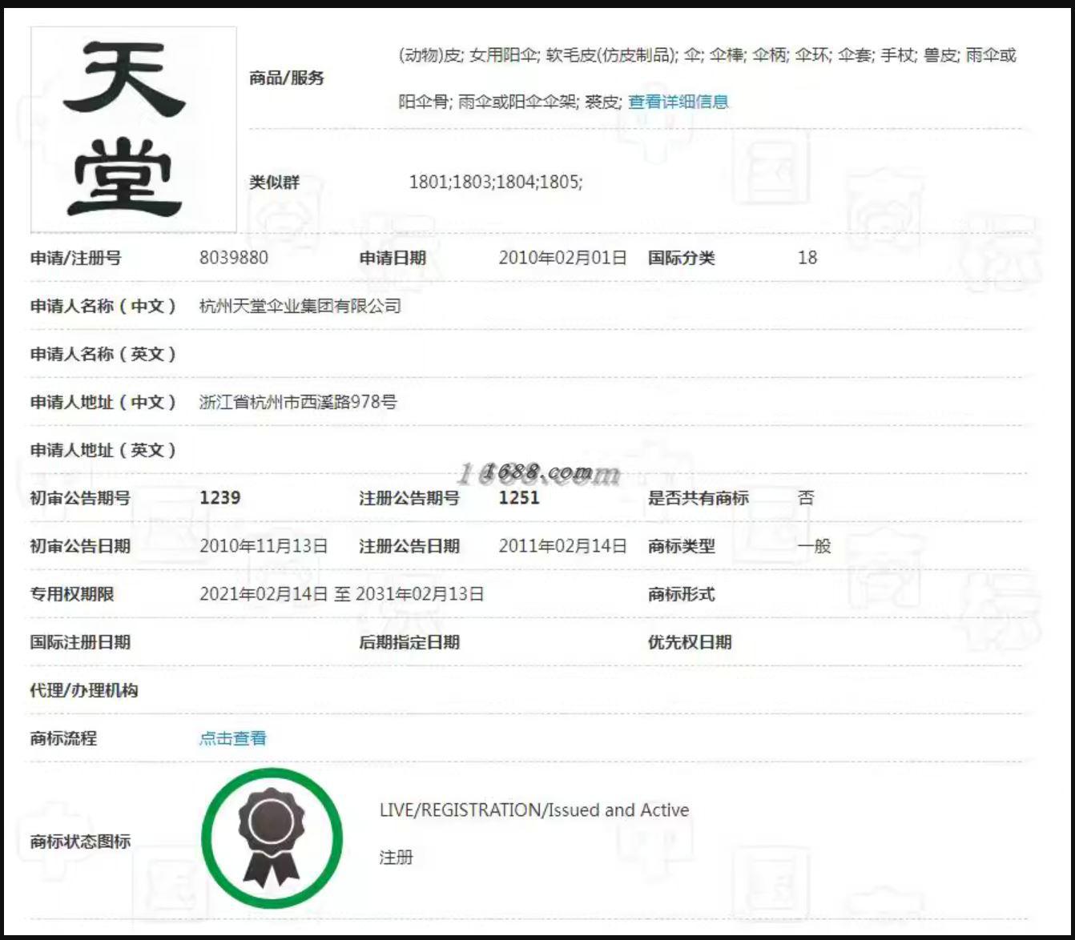Select applicant name 杭州天堂伞业集团有限公司
1075x940 pixels.
click(x=300, y=306)
